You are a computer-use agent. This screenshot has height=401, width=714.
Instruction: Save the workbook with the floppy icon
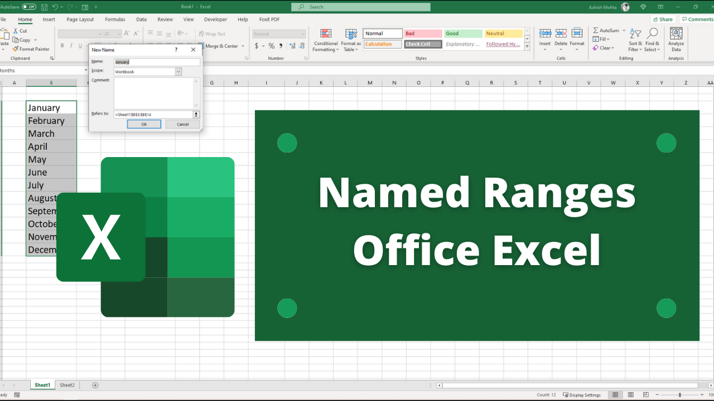44,7
